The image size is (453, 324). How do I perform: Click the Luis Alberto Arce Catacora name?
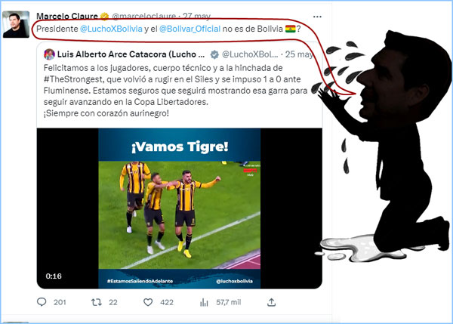131,54
